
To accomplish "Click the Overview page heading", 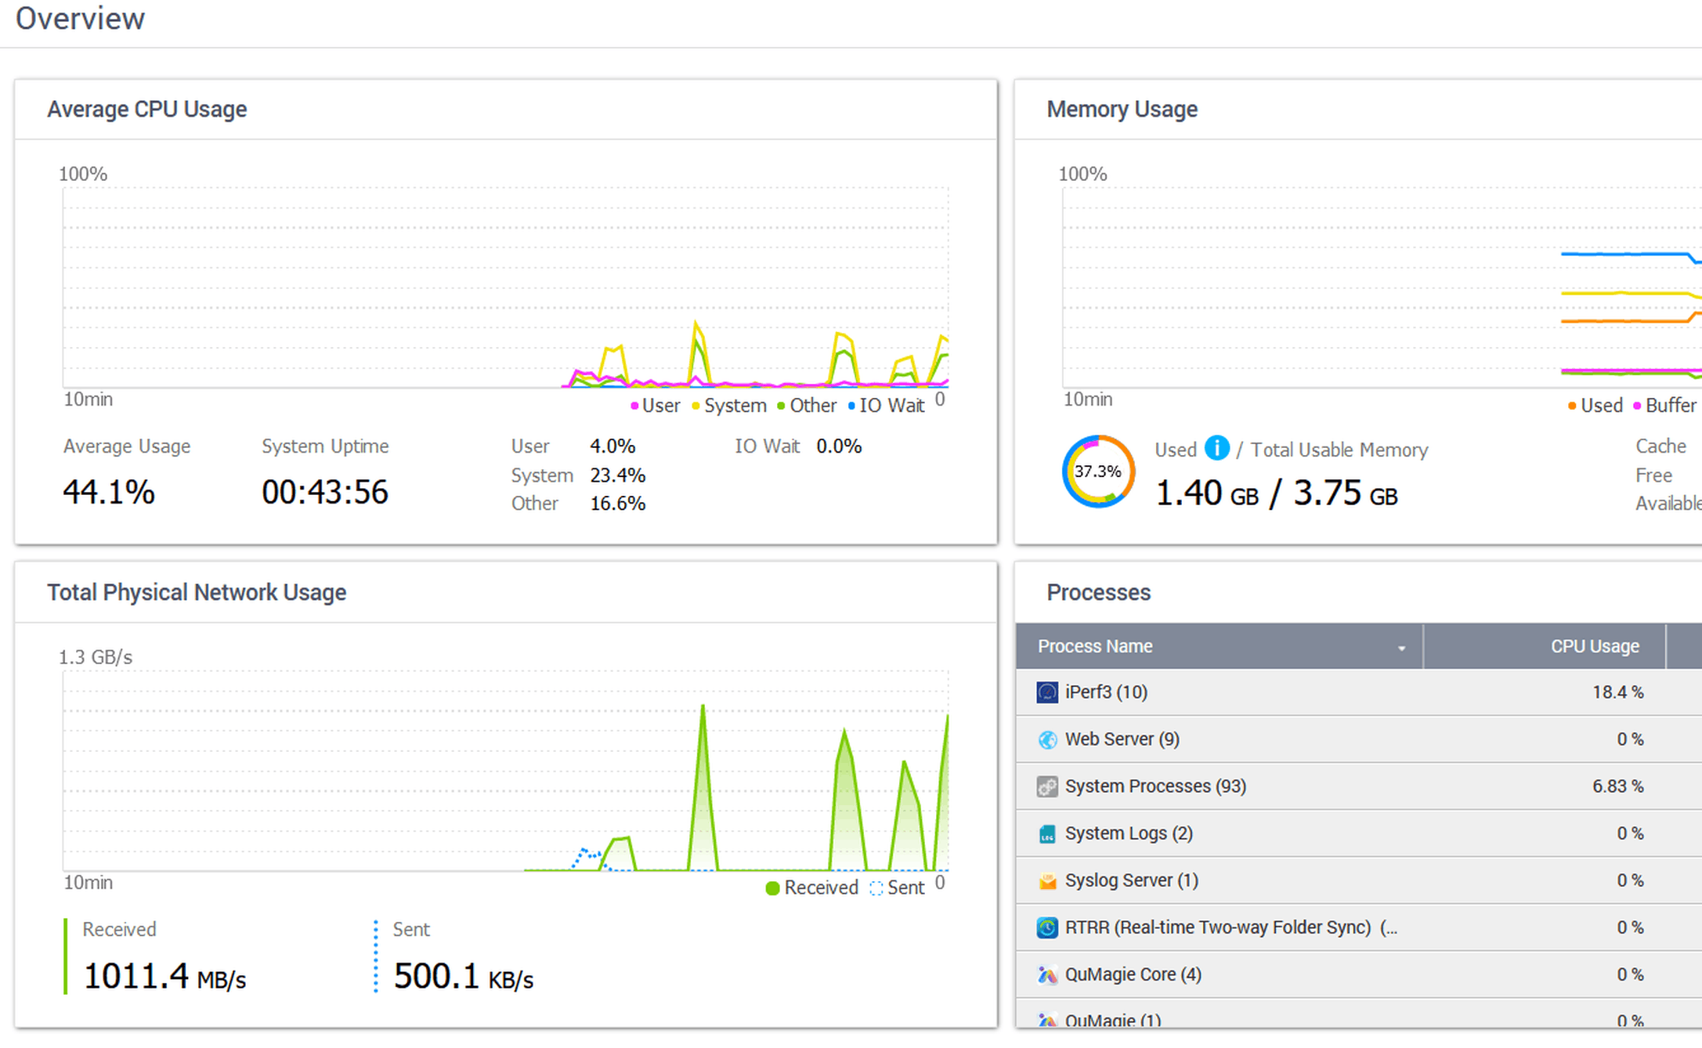I will tap(80, 19).
